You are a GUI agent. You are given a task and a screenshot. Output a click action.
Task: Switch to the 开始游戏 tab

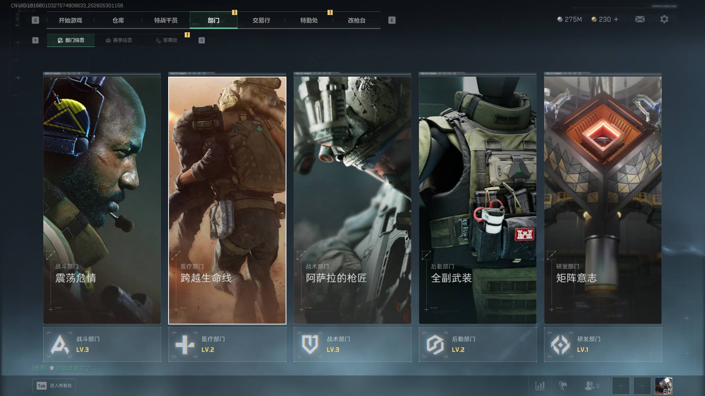[x=70, y=20]
